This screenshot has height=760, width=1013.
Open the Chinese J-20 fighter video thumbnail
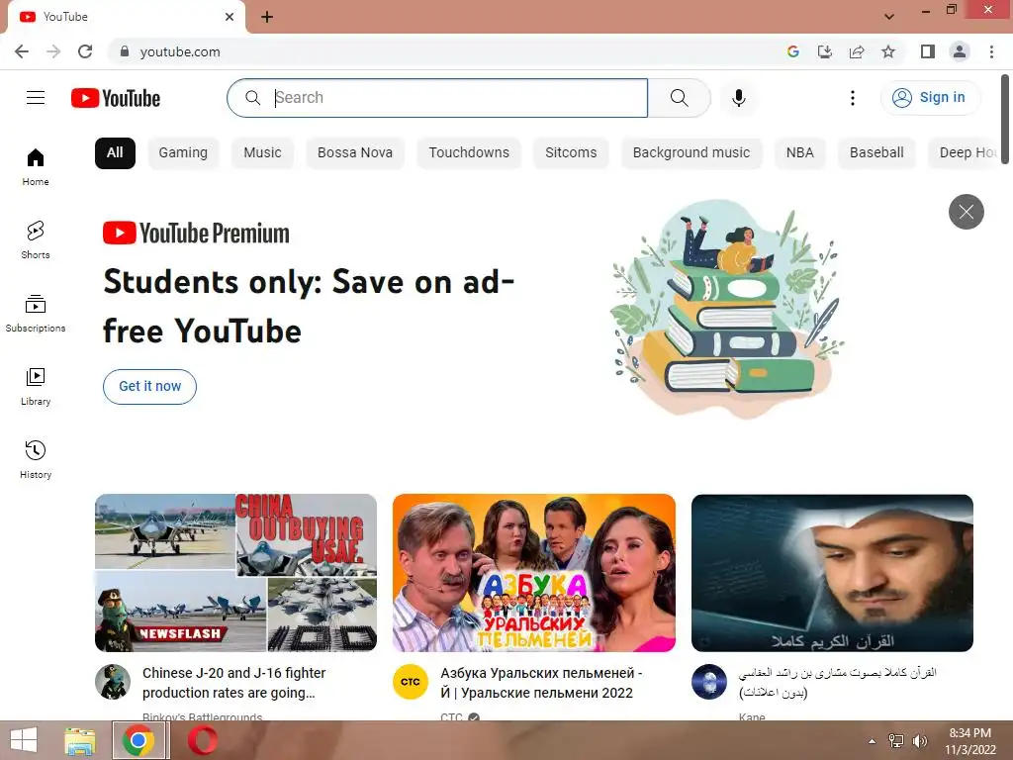(x=235, y=573)
